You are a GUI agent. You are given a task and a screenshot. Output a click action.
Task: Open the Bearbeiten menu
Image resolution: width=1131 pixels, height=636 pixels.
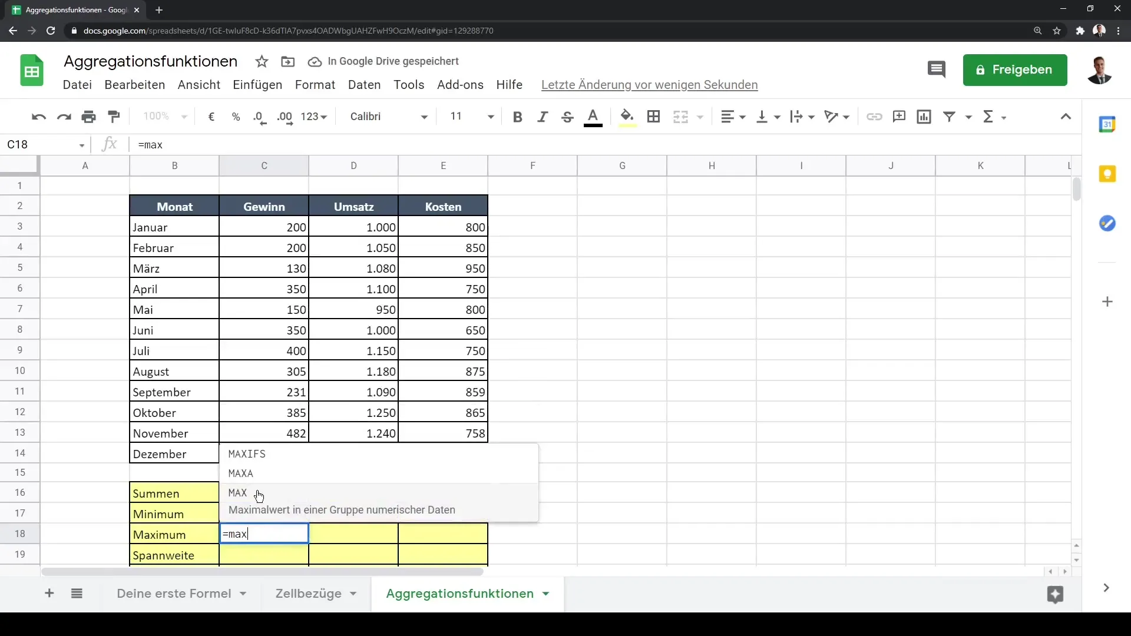pos(135,85)
